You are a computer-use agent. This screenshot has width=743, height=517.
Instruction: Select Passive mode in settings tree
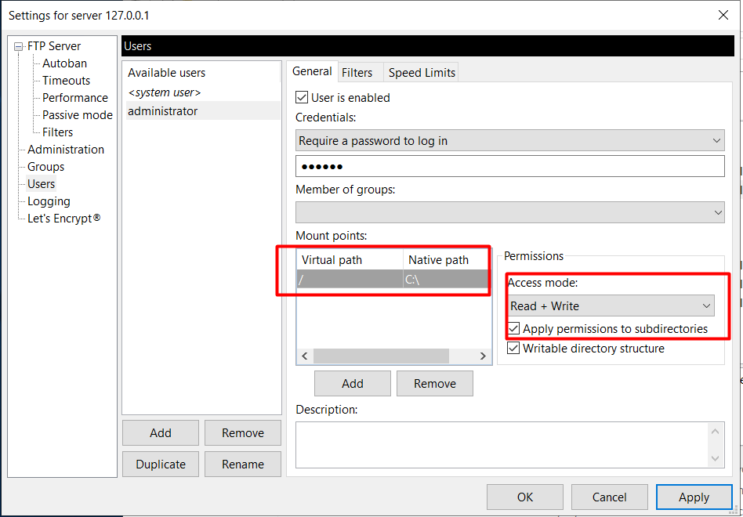pos(78,115)
